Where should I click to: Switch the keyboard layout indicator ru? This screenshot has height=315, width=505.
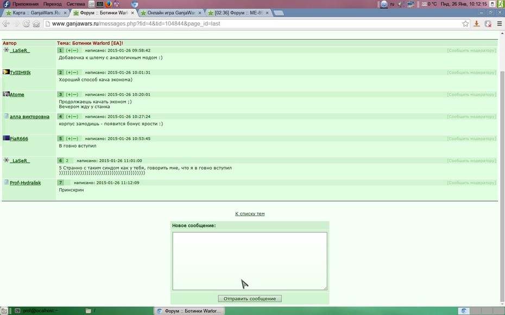[x=392, y=4]
